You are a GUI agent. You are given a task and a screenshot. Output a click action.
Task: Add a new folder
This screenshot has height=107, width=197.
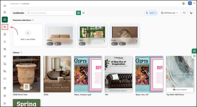point(28,35)
